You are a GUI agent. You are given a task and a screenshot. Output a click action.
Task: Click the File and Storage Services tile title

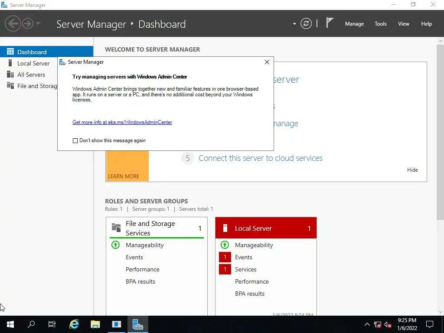(x=150, y=228)
